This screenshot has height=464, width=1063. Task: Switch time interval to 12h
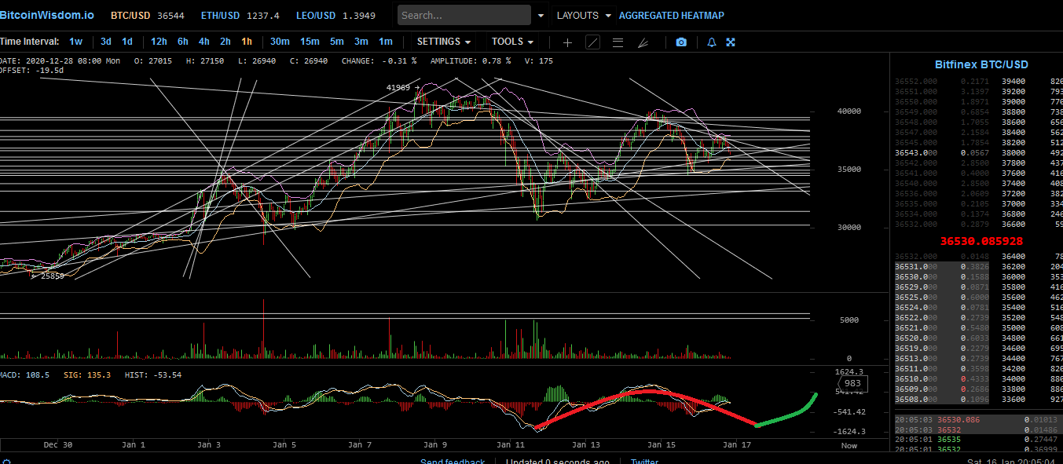pos(159,42)
